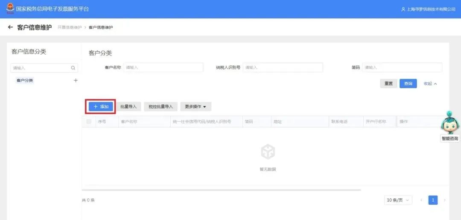461x220 pixels.
Task: Click the horizontal scrollbar under table
Action: 221,190
